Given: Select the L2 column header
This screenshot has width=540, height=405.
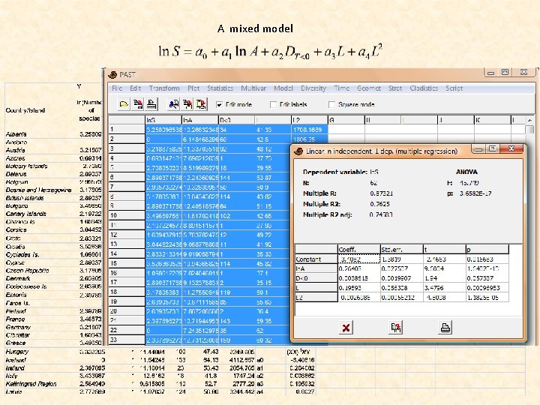Looking at the screenshot, I should pos(310,120).
